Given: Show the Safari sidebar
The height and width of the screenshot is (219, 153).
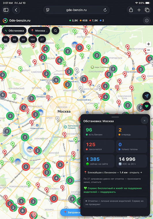Looking at the screenshot, I should point(6,10).
